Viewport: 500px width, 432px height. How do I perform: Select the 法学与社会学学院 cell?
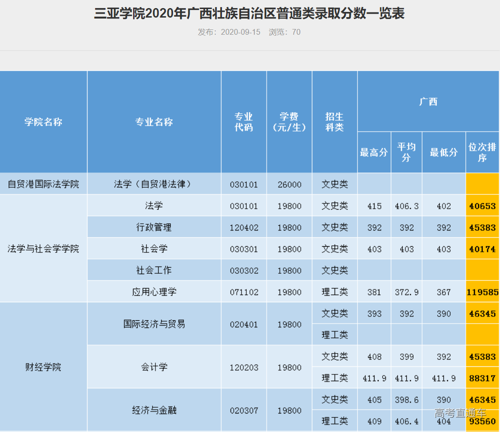point(43,249)
